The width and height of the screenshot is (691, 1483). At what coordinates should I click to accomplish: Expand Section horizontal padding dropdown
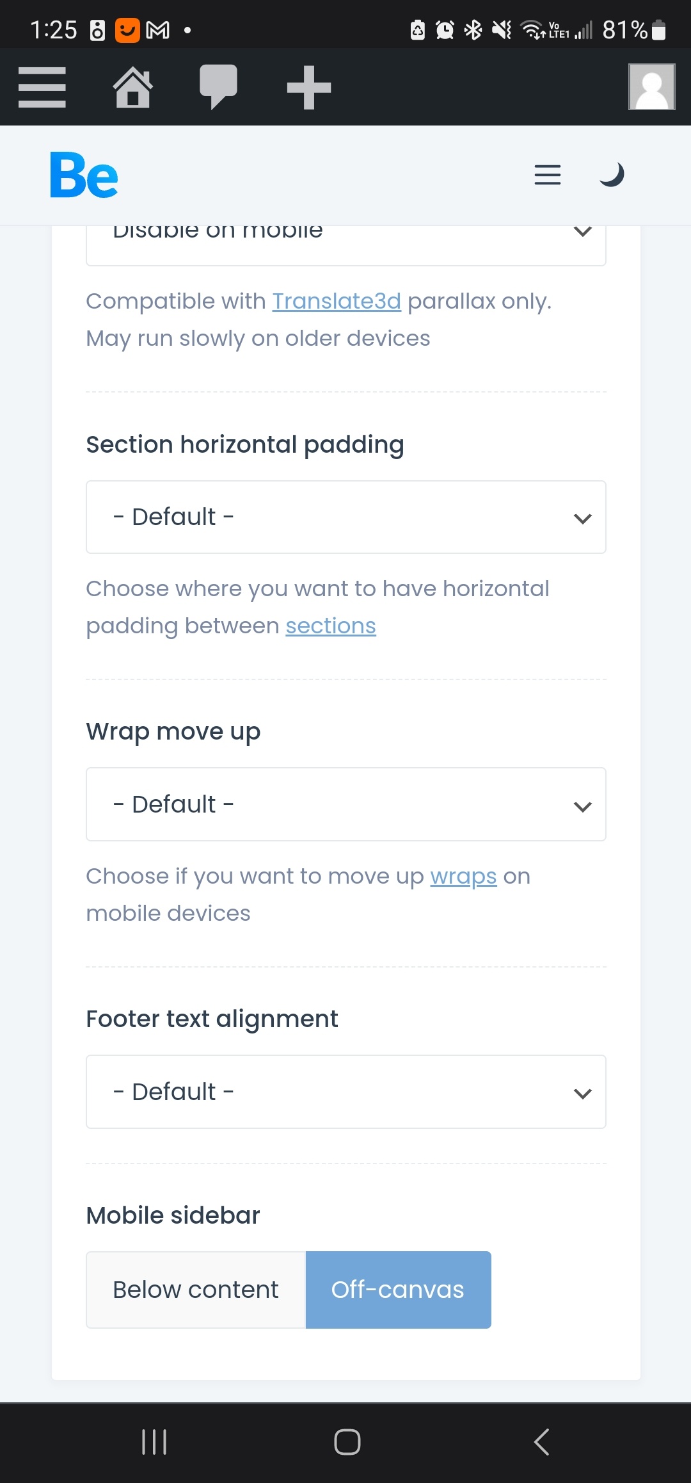[346, 517]
